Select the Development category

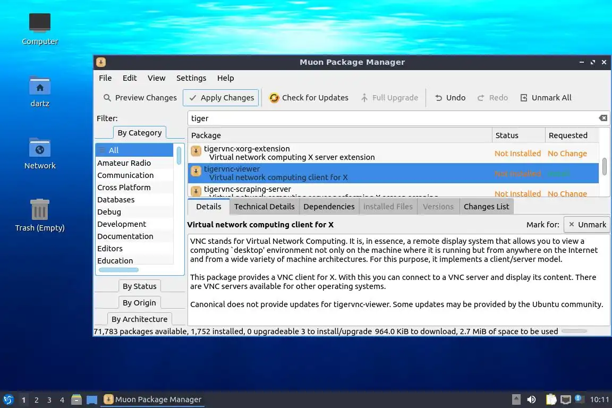click(x=134, y=224)
